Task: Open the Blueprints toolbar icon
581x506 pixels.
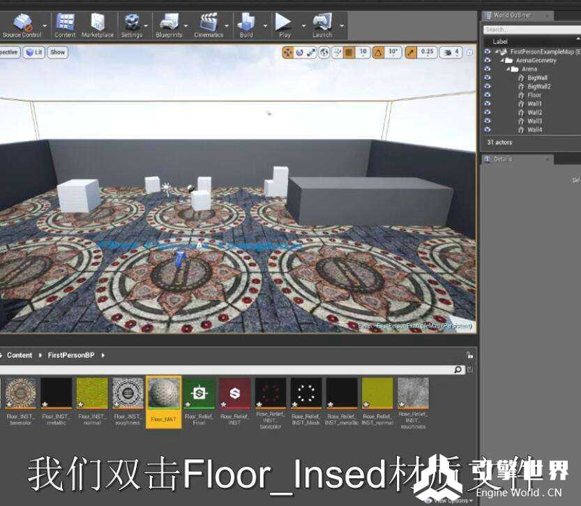Action: 169,23
